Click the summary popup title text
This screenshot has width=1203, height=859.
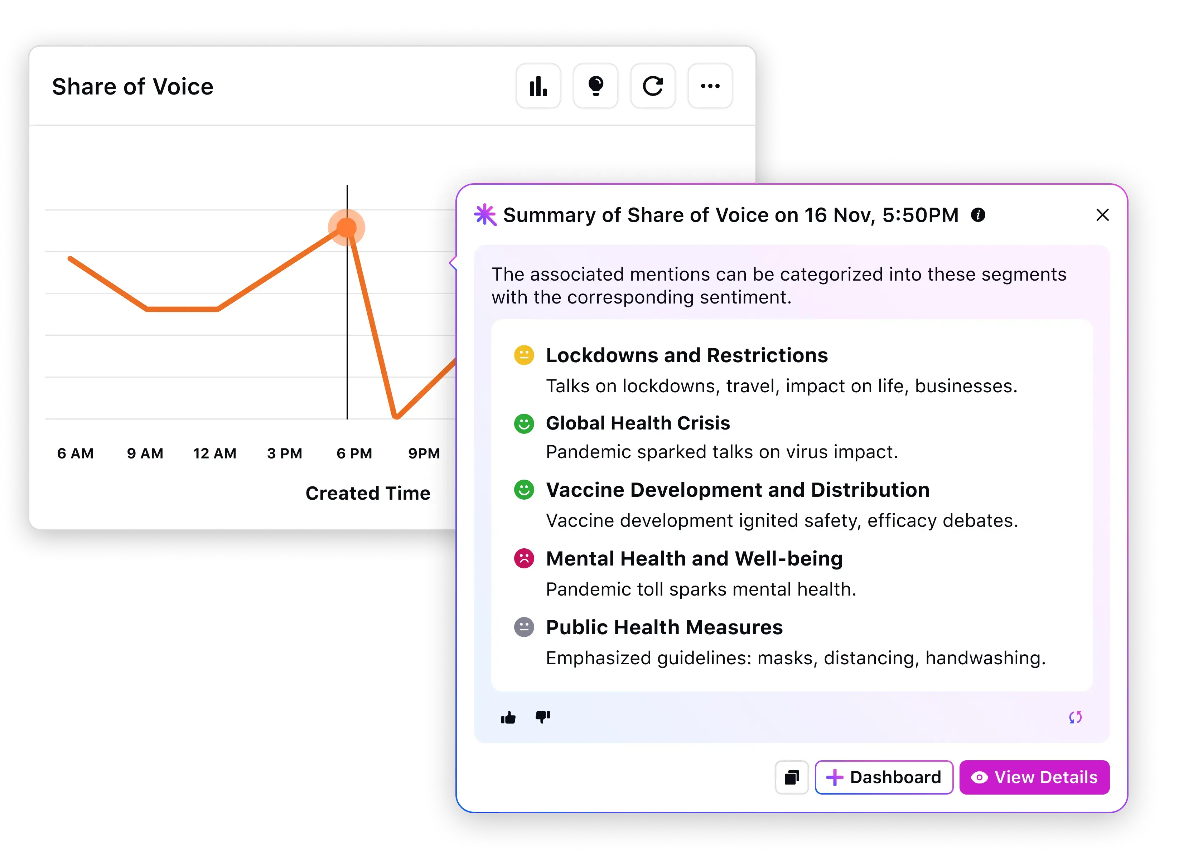pos(731,215)
